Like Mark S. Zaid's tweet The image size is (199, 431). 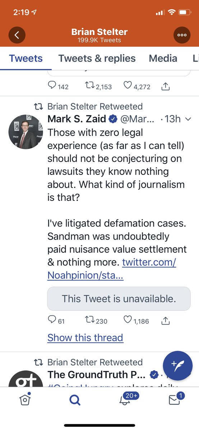coord(136,320)
